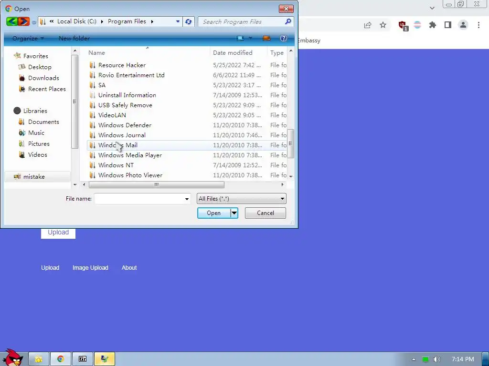Expand the view options dropdown arrow
This screenshot has height=366, width=489.
point(250,38)
